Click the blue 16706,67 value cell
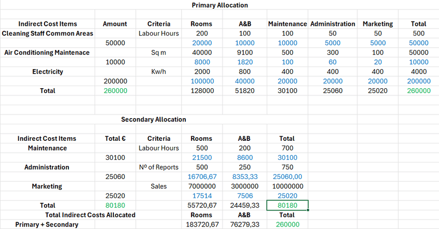The height and width of the screenshot is (229, 439). pos(202,176)
